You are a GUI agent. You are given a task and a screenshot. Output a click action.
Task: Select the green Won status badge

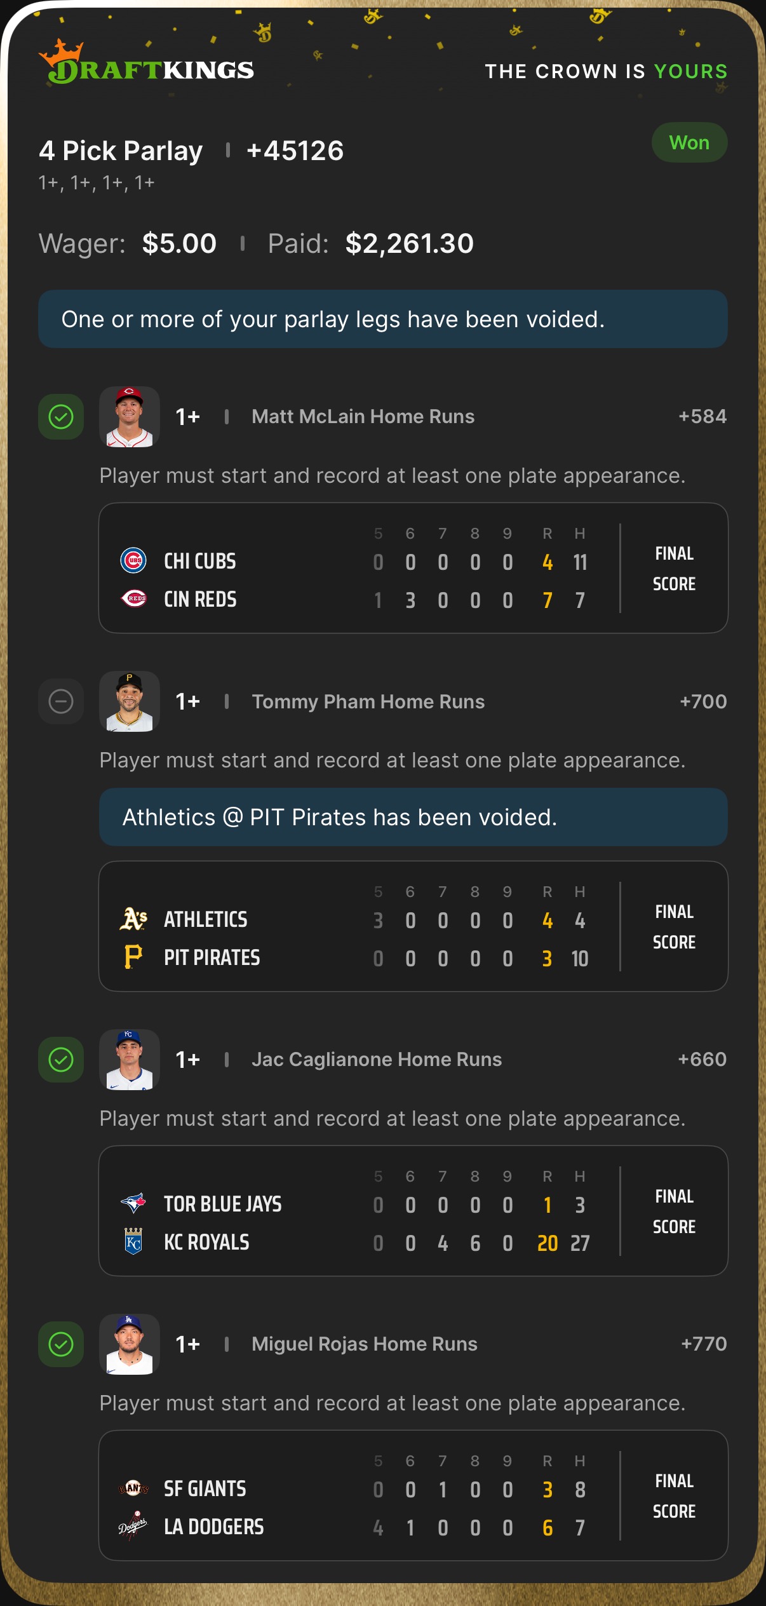click(x=689, y=142)
